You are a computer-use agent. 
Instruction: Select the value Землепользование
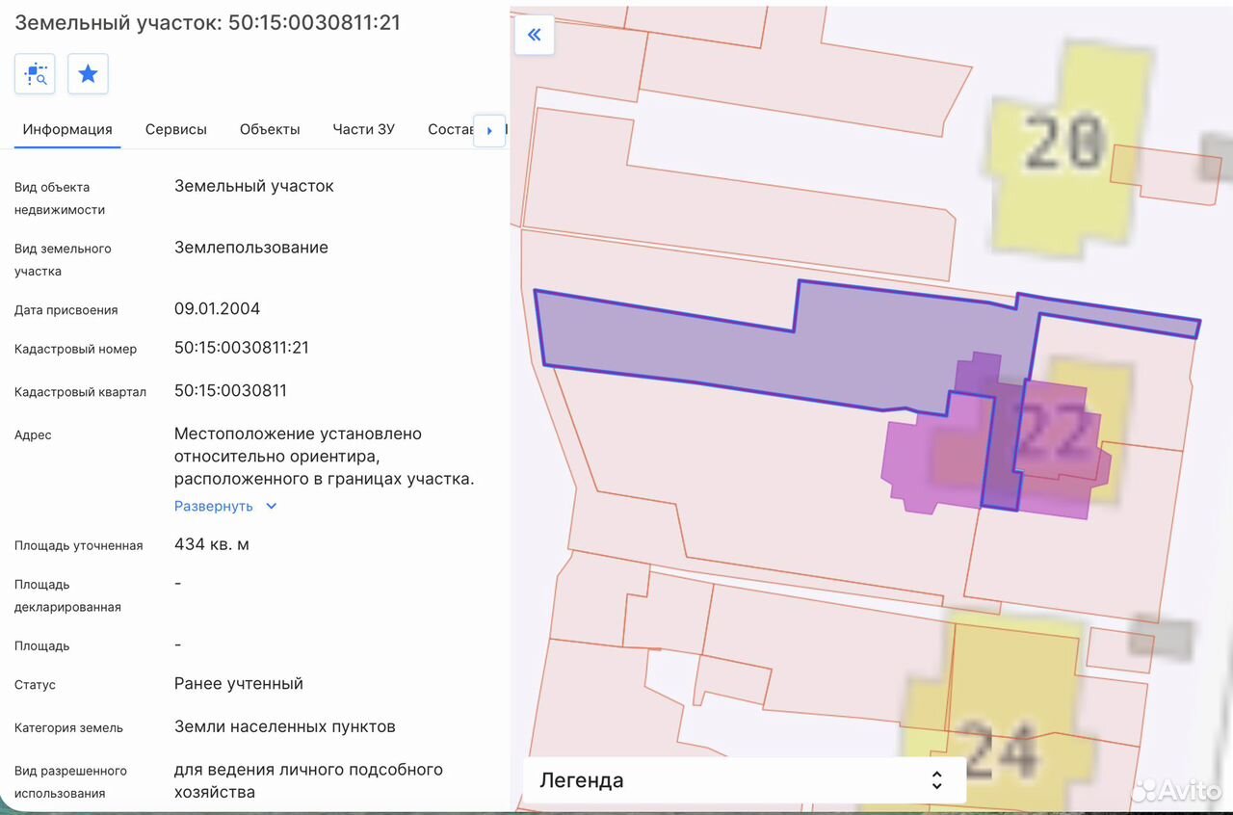click(x=251, y=248)
